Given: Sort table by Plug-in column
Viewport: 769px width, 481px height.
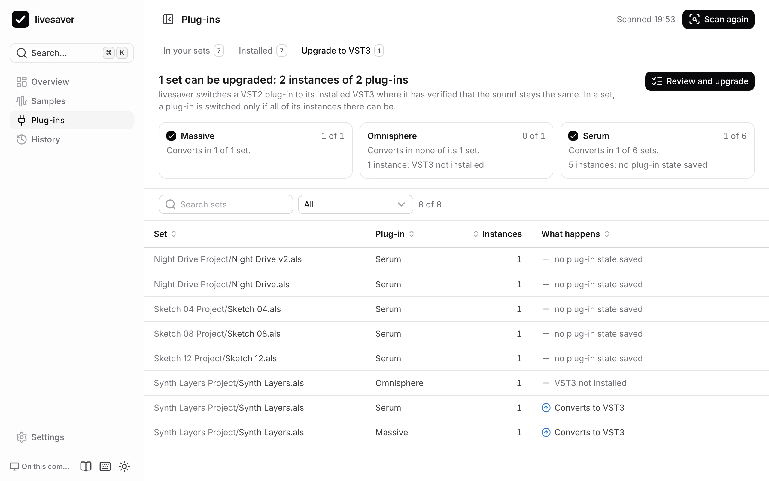Looking at the screenshot, I should pos(395,234).
